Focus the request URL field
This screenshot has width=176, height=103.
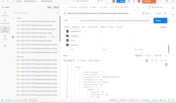115,20
